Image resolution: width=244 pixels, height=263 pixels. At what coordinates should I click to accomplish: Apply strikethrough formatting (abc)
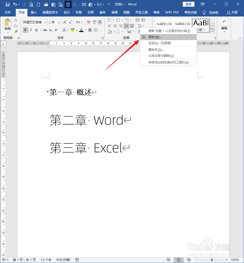coord(45,30)
